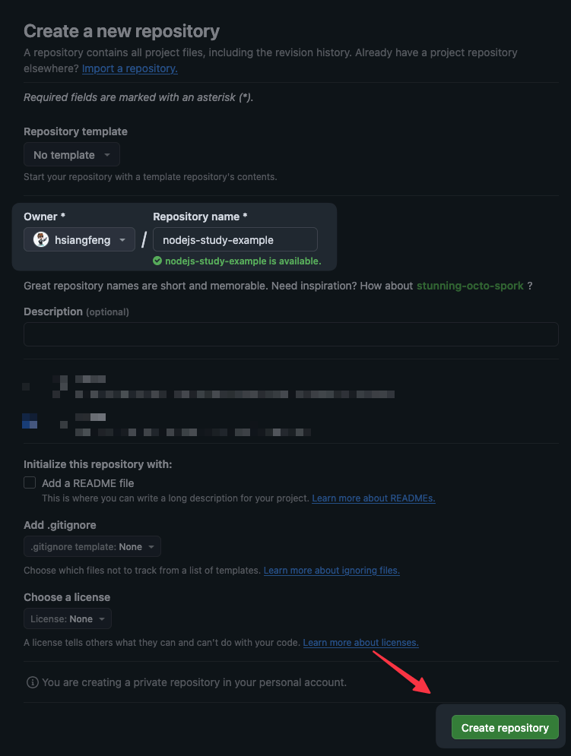
Task: Click the green availability checkmark icon
Action: [157, 261]
